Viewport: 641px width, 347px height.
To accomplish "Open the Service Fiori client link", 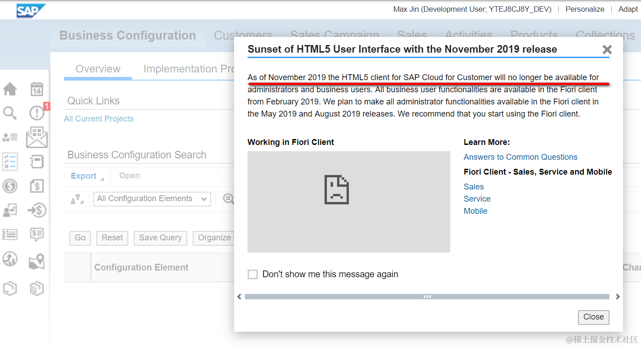I will (477, 199).
